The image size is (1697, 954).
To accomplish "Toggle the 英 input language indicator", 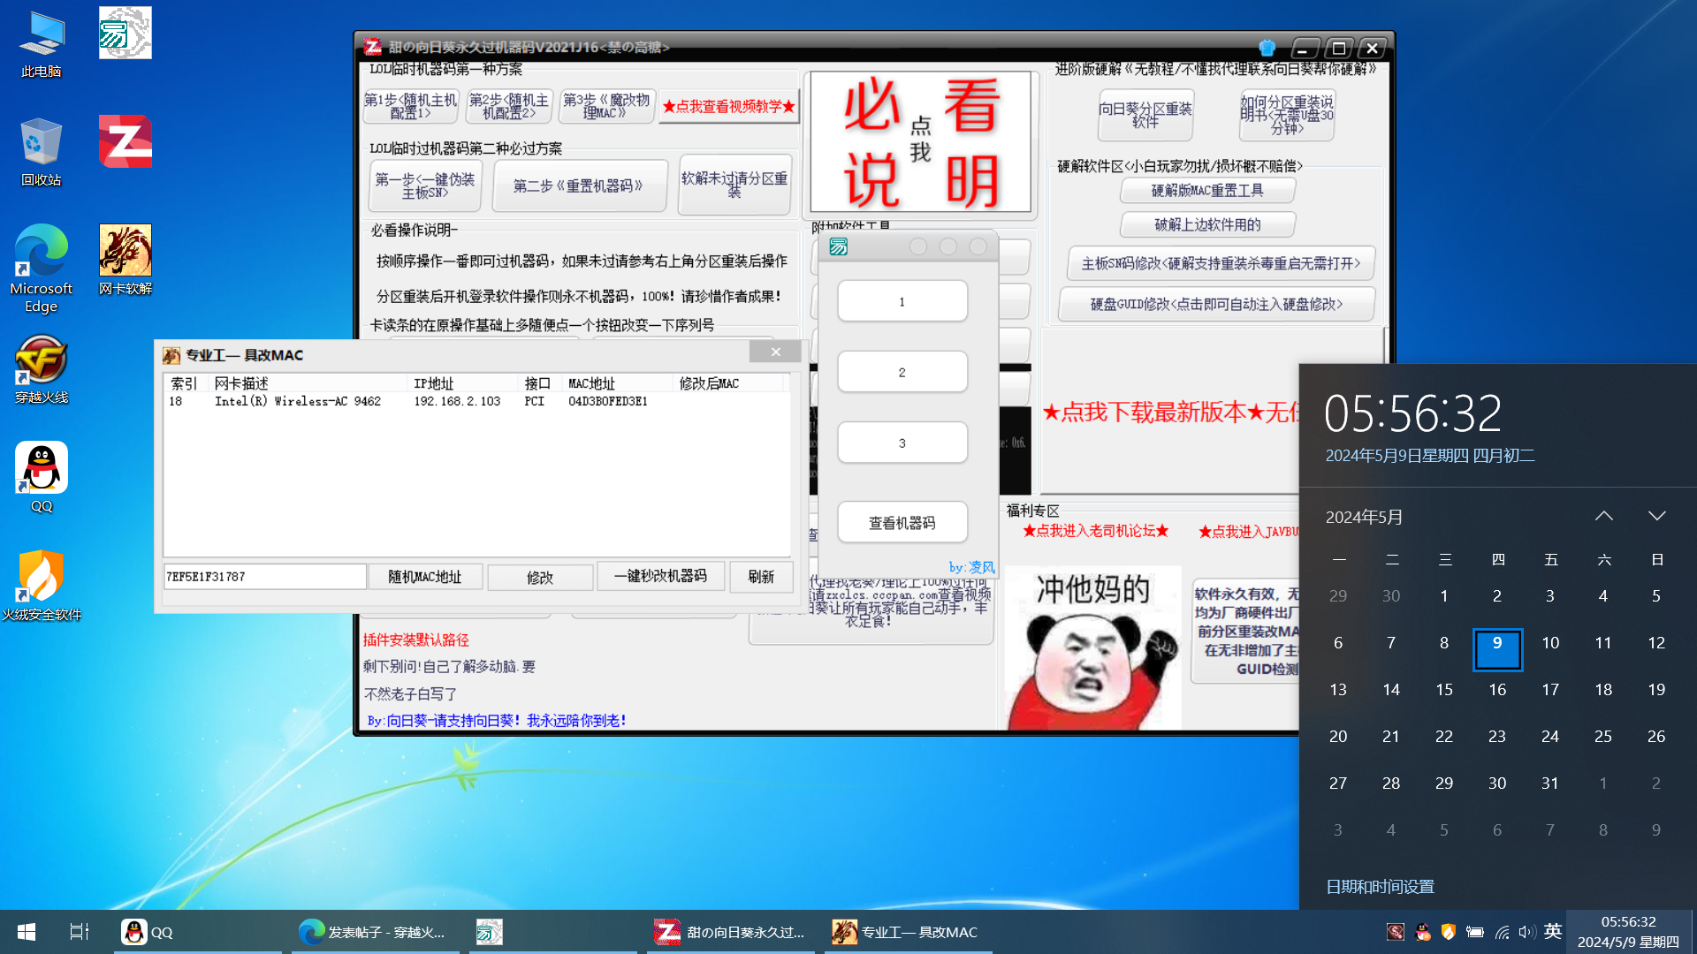I will coord(1553,932).
